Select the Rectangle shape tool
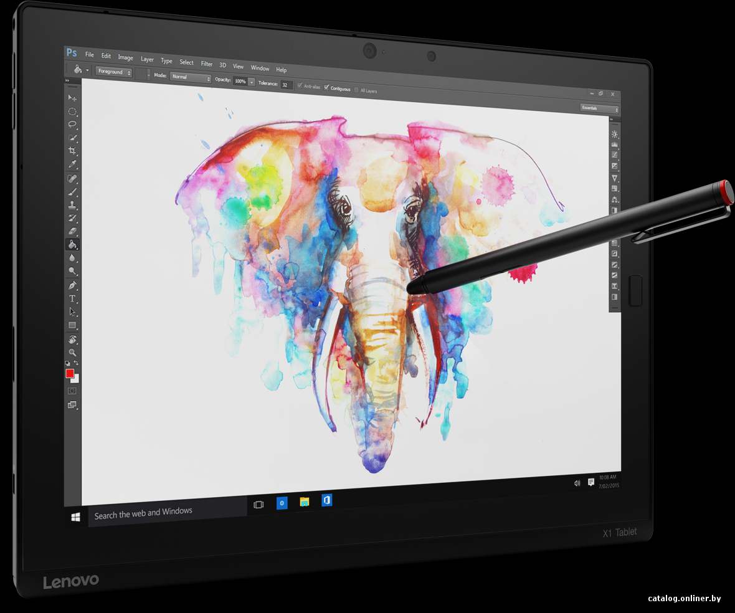 coord(72,325)
